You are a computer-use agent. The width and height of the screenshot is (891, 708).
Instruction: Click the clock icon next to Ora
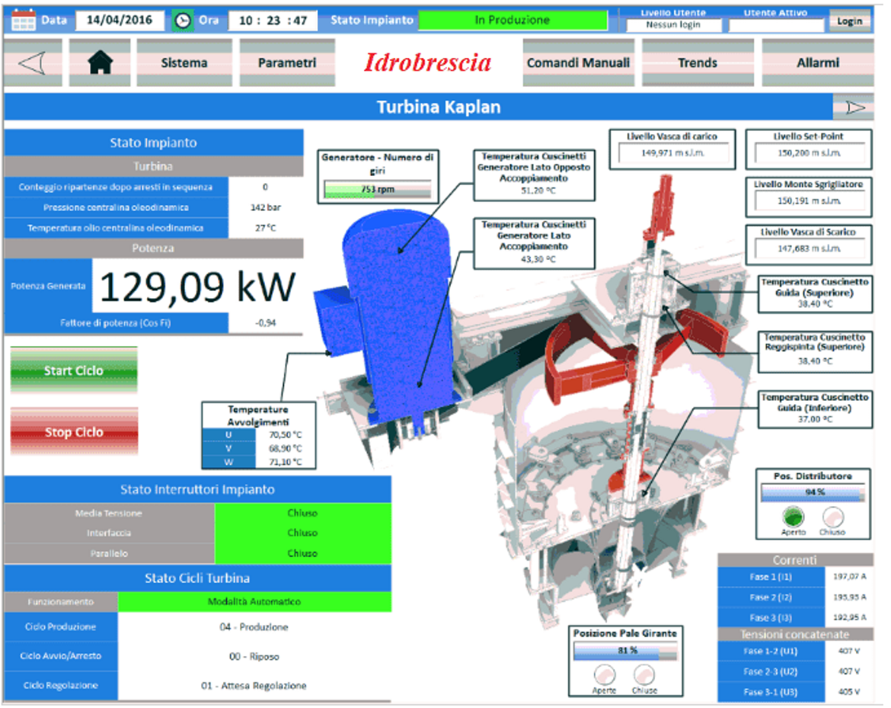tap(183, 21)
